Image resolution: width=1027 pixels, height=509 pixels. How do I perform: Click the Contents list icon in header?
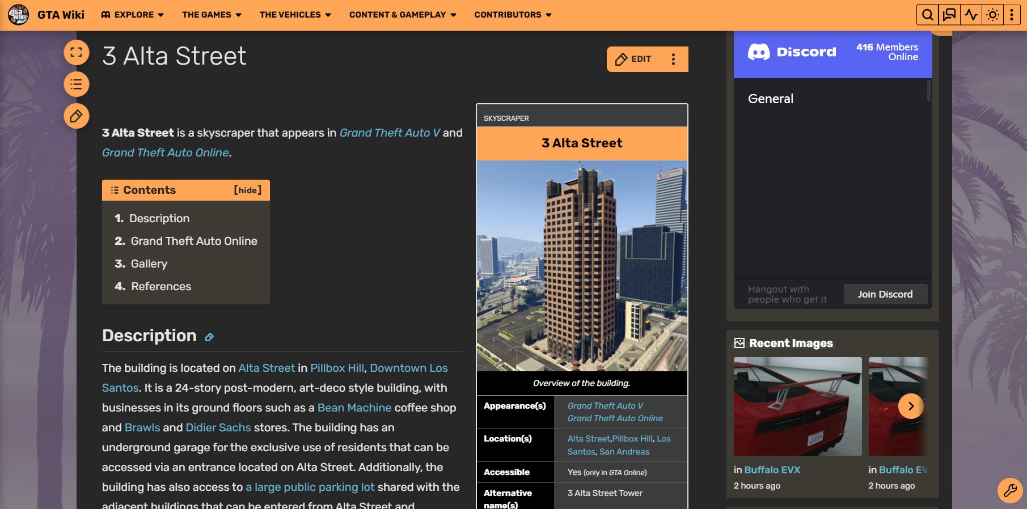coord(115,190)
